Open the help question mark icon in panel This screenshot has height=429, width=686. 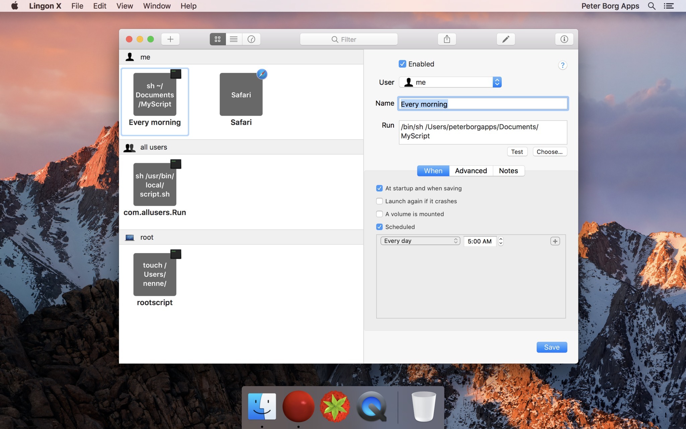click(x=562, y=65)
